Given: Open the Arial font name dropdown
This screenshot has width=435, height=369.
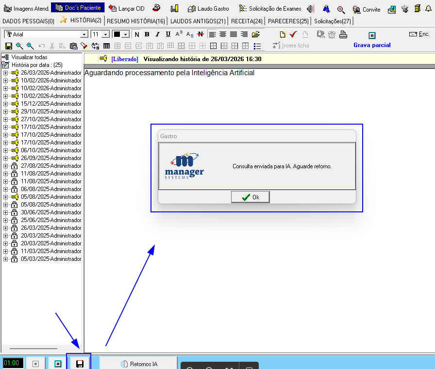Looking at the screenshot, I should tap(84, 34).
